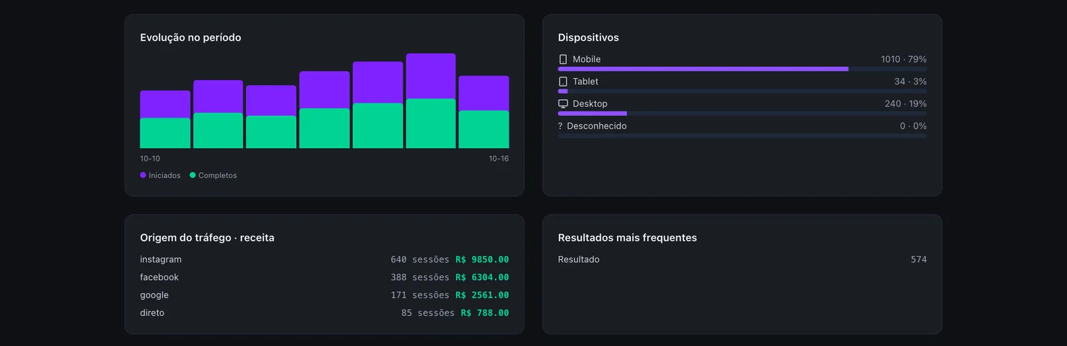Click the Desconhecido label
This screenshot has height=346, width=1067.
pos(597,126)
